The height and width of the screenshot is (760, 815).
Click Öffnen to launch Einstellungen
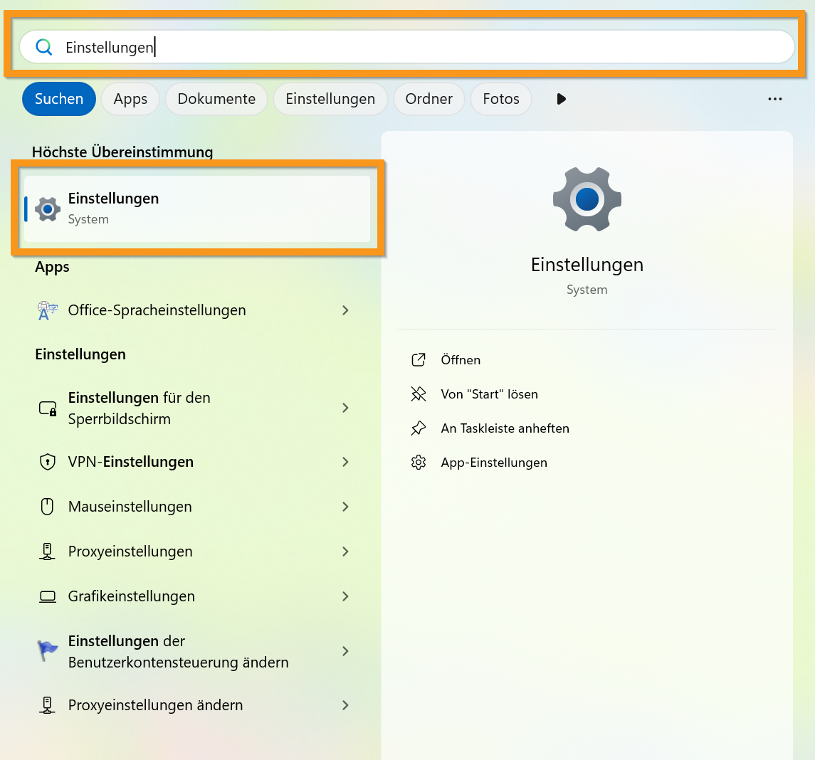point(461,360)
